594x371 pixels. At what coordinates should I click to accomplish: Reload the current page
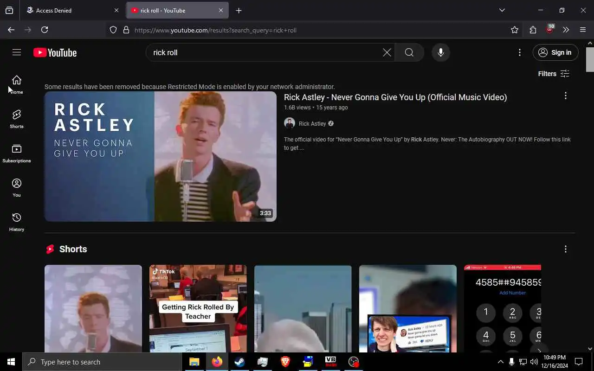point(45,30)
